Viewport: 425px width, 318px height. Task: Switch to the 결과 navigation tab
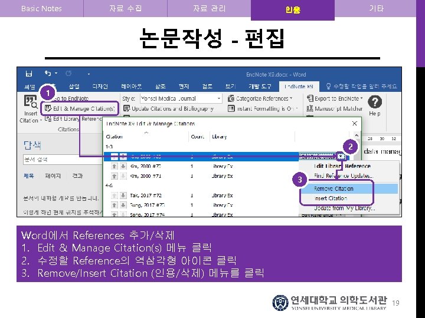77,175
